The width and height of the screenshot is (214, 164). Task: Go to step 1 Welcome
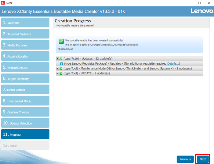(25, 23)
